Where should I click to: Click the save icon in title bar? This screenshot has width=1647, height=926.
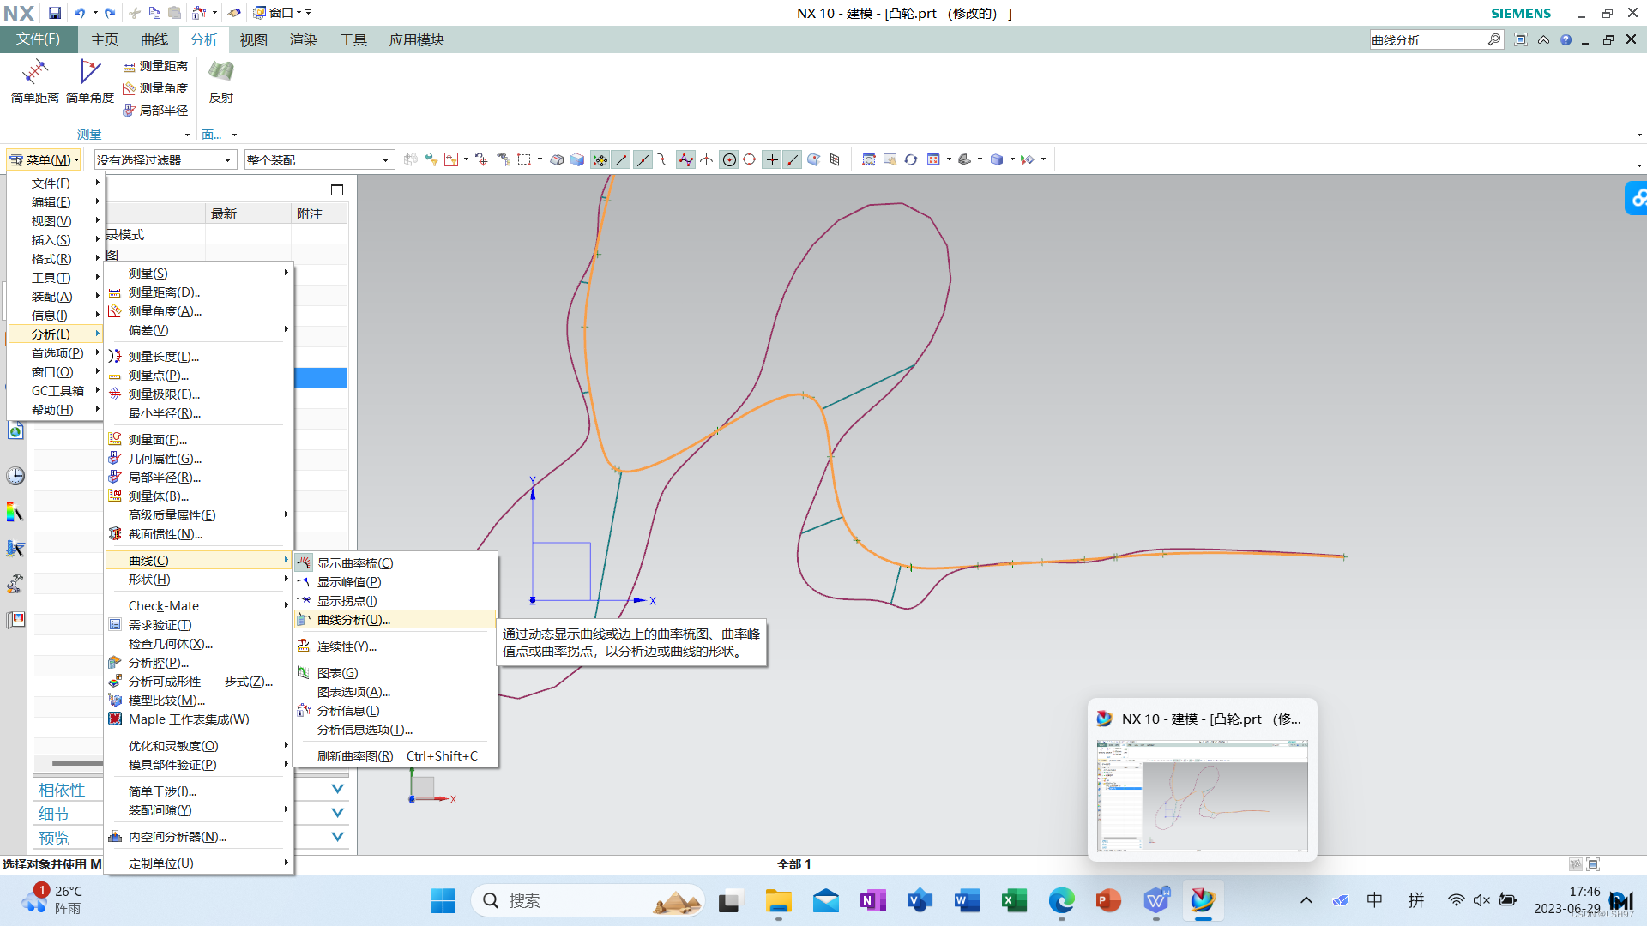(54, 13)
